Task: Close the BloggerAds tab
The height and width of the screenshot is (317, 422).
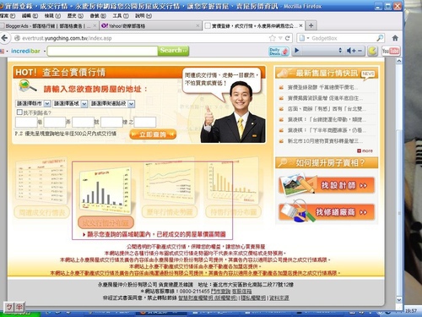Action: click(95, 25)
